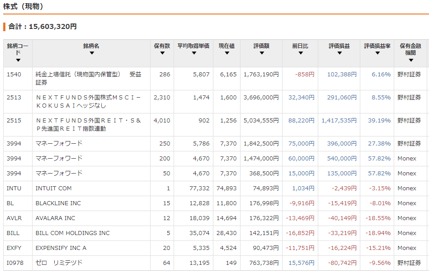Sort by 保有数 column arrow
Viewport: 429px width, 273px height.
(x=162, y=53)
